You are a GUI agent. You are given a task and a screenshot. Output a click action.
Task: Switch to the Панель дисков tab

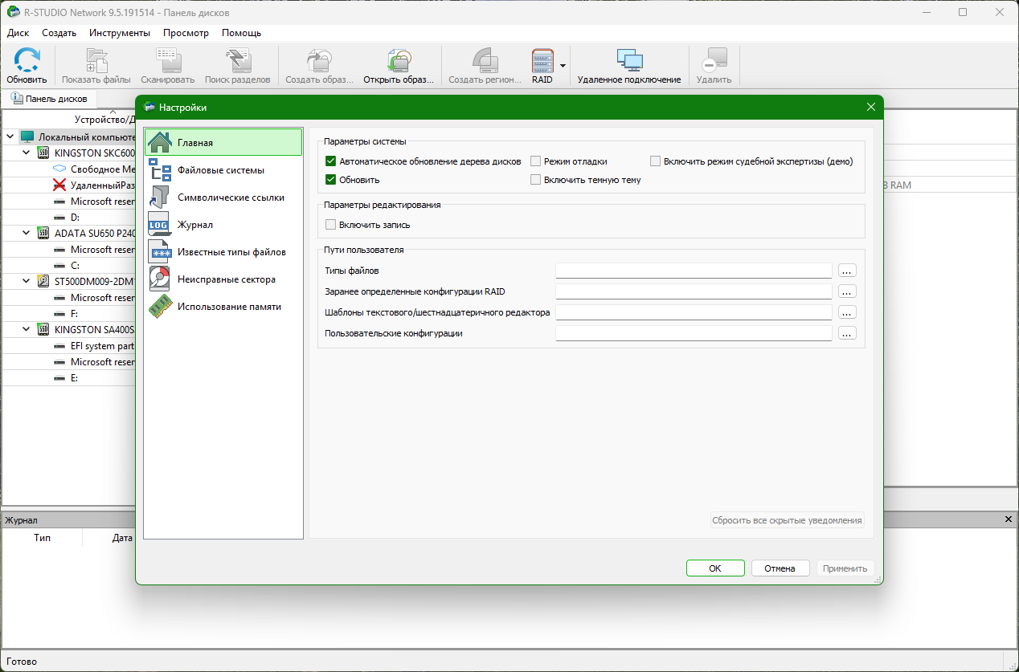coord(50,99)
